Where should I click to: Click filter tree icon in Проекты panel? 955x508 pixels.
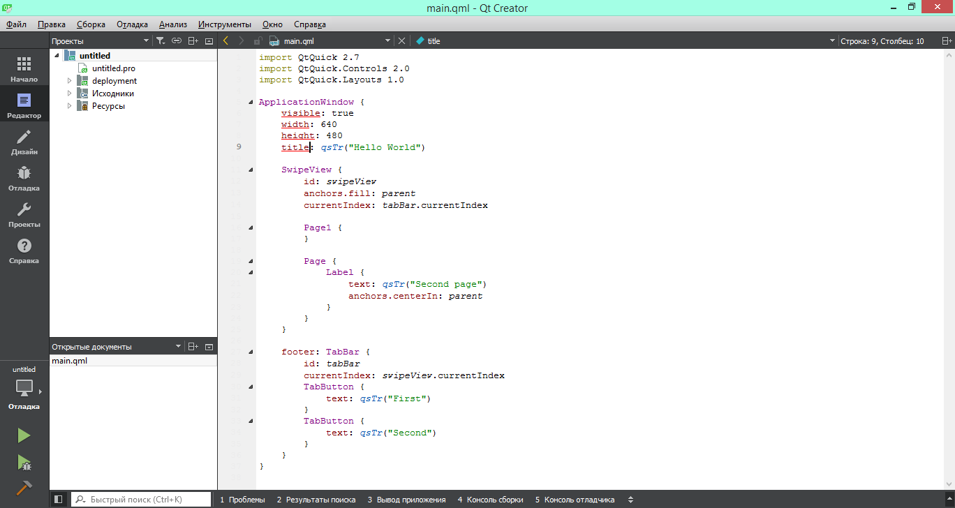(x=161, y=41)
